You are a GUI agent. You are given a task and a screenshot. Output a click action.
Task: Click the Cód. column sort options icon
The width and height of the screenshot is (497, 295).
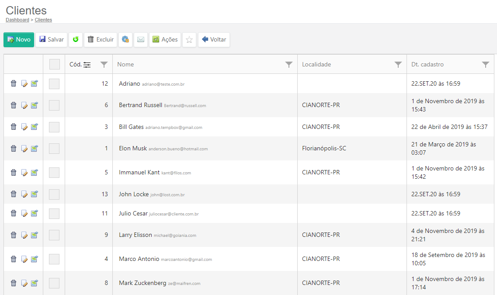[87, 65]
